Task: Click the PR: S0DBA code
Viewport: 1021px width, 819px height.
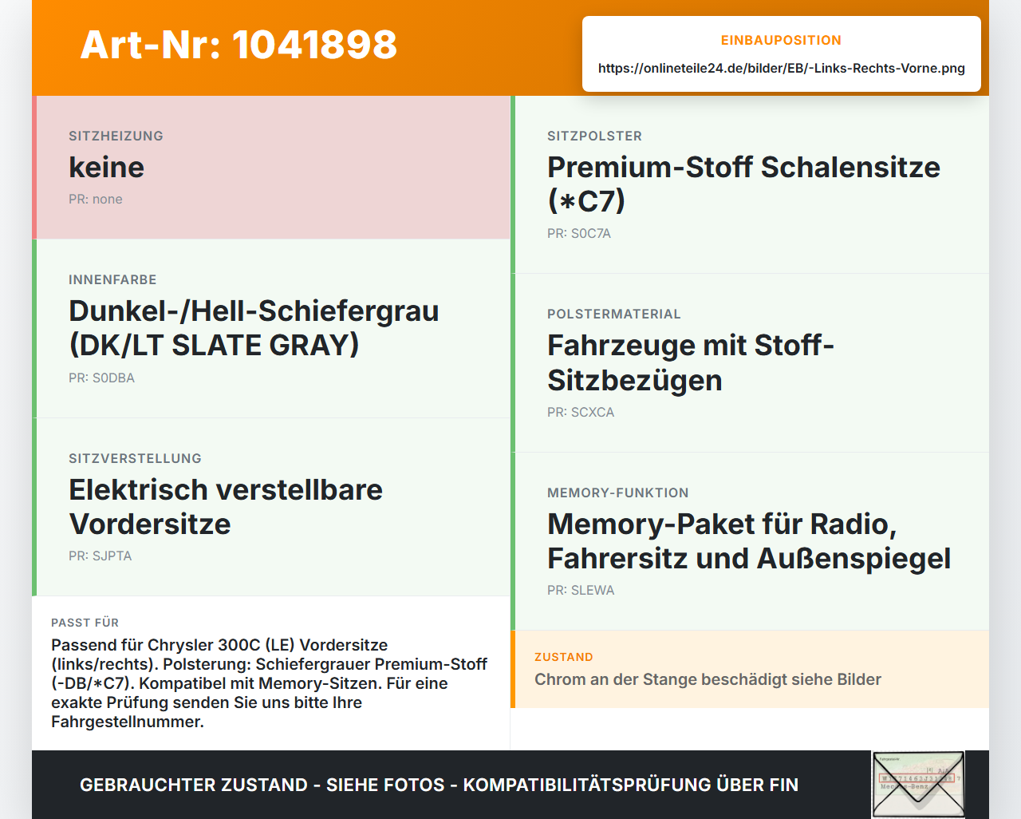Action: [x=101, y=378]
